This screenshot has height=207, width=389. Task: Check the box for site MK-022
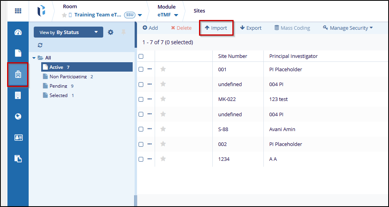141,99
